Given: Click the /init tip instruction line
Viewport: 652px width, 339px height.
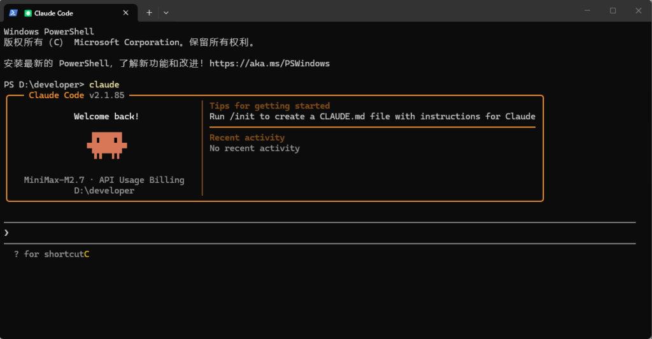Looking at the screenshot, I should [372, 117].
